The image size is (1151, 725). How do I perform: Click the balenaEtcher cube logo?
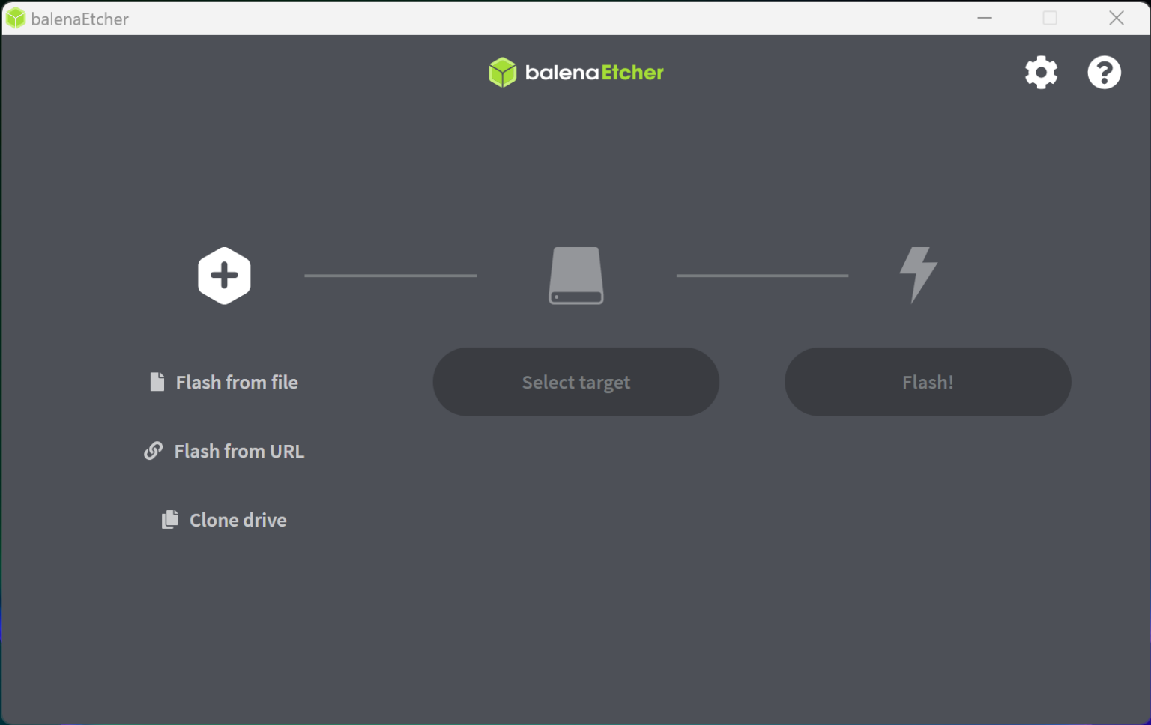point(502,72)
